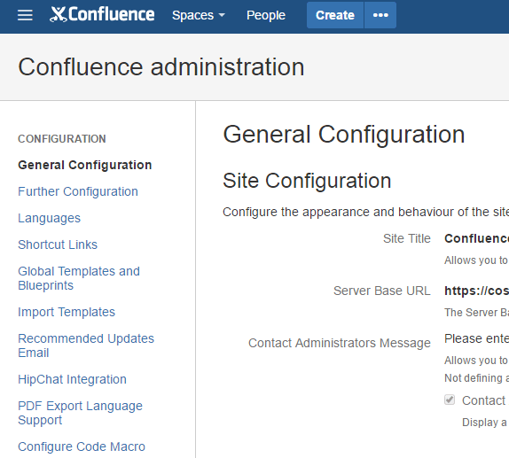This screenshot has height=458, width=509.
Task: Open Further Configuration settings
Action: pos(78,191)
